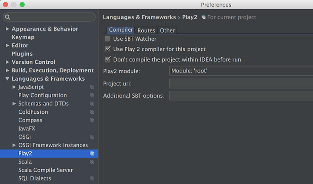Click the Project uri input field

coord(241,83)
